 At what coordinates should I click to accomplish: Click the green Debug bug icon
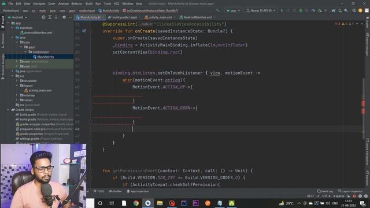(301, 10)
